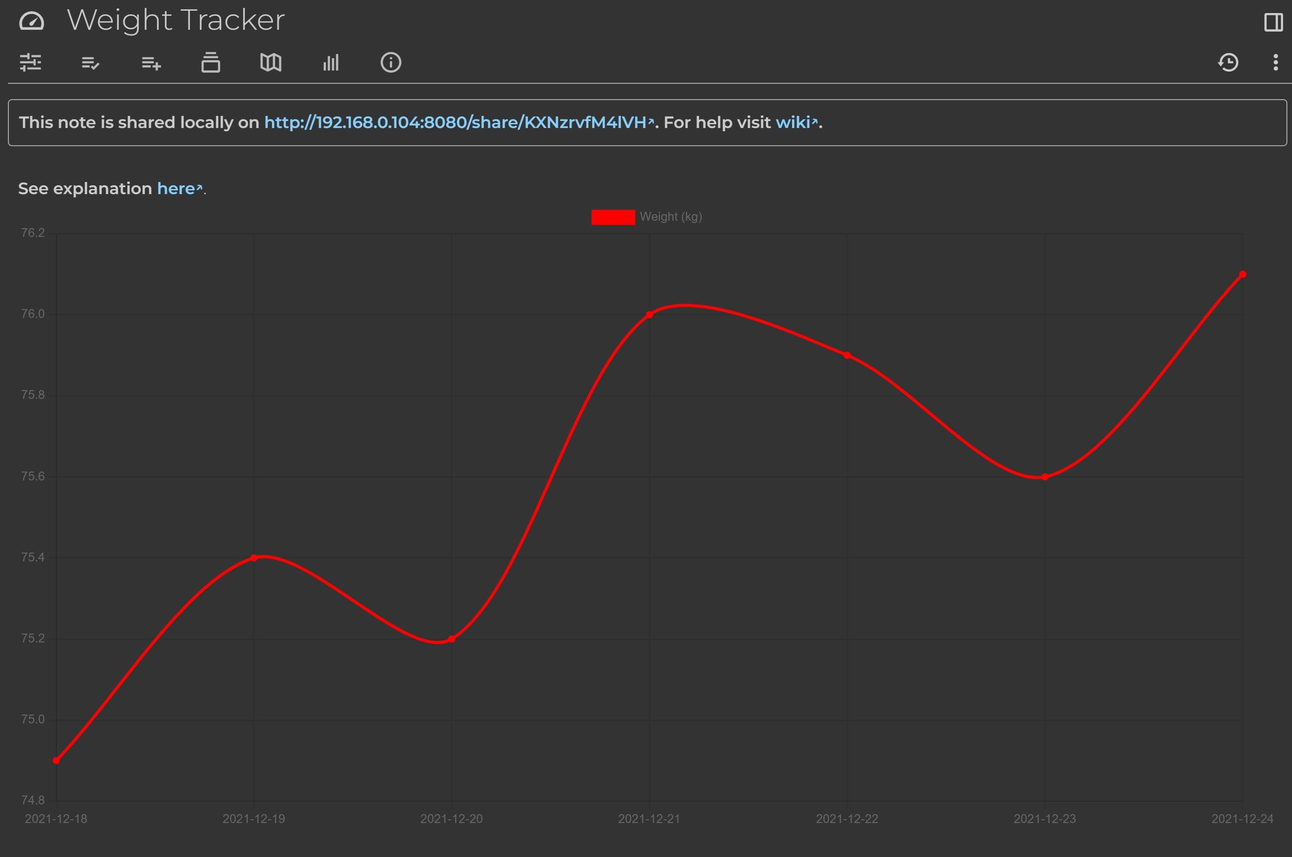This screenshot has width=1292, height=857.
Task: Toggle the right pane sidebar
Action: tap(1273, 22)
